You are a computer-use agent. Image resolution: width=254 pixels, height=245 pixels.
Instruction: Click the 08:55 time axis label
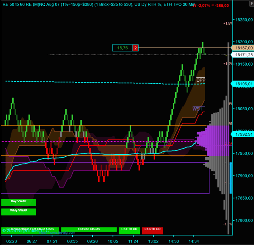click(72, 241)
